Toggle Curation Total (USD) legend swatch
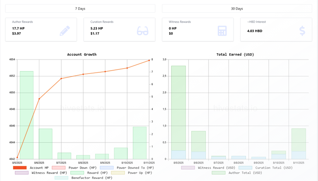This screenshot has width=318, height=181. pyautogui.click(x=246, y=168)
